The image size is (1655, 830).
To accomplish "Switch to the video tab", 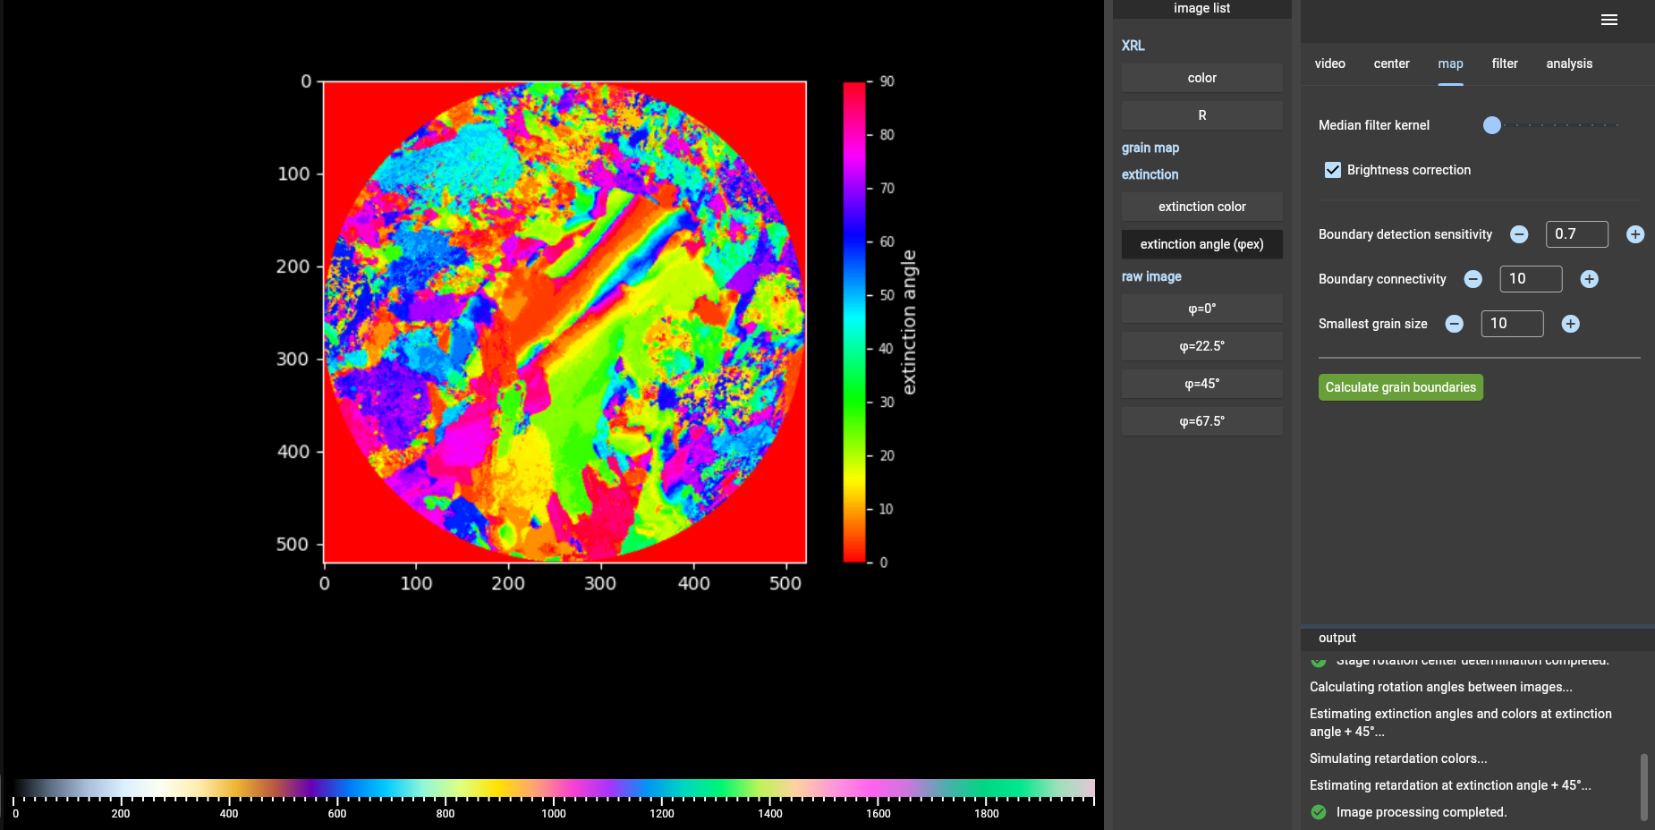I will point(1329,64).
